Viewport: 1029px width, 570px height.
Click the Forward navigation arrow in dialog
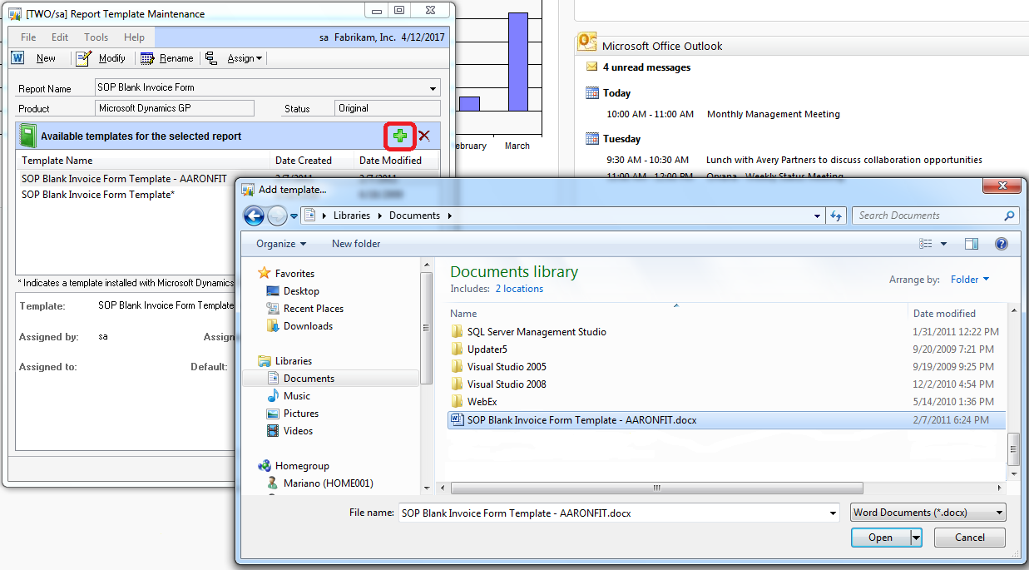pos(277,216)
